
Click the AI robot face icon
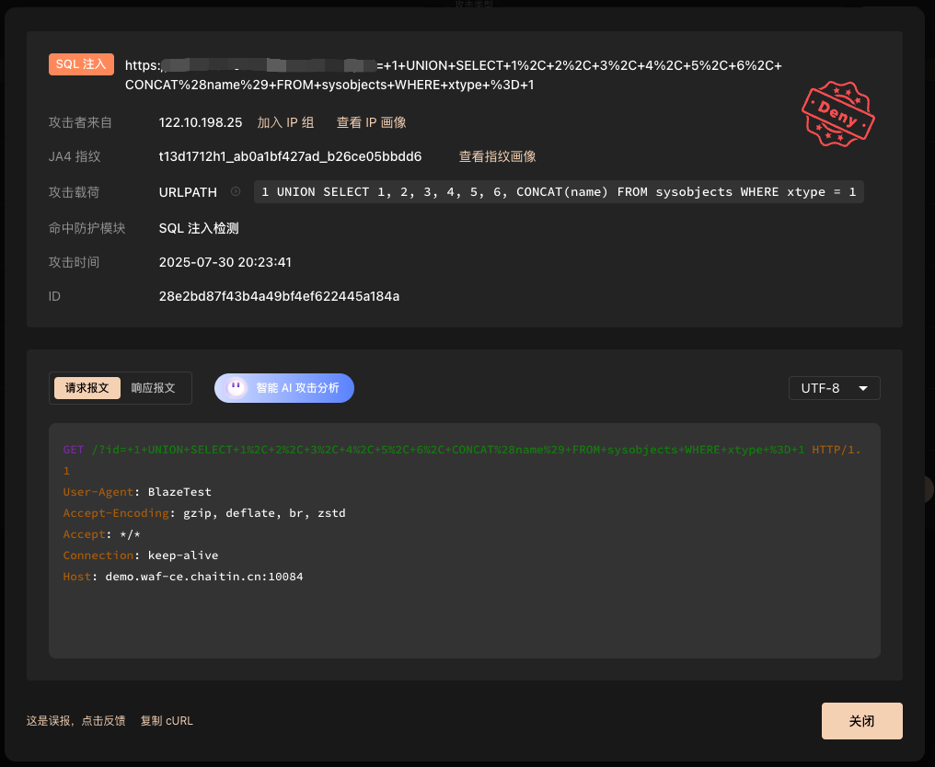237,388
